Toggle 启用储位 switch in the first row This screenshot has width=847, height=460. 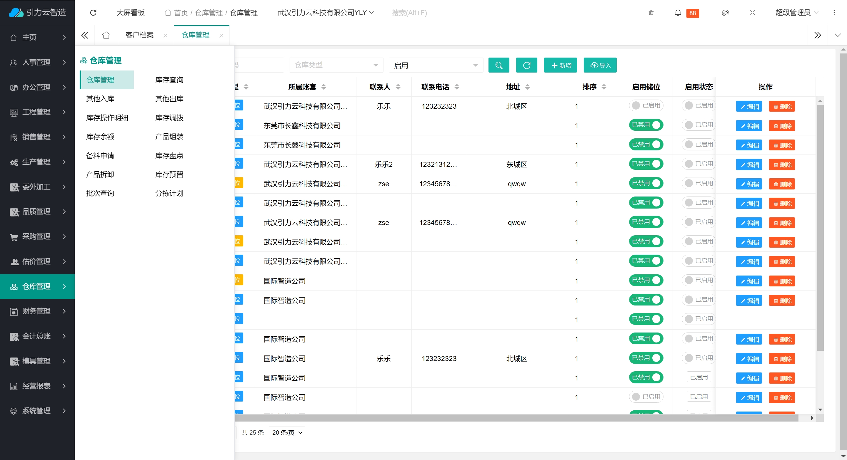(646, 105)
